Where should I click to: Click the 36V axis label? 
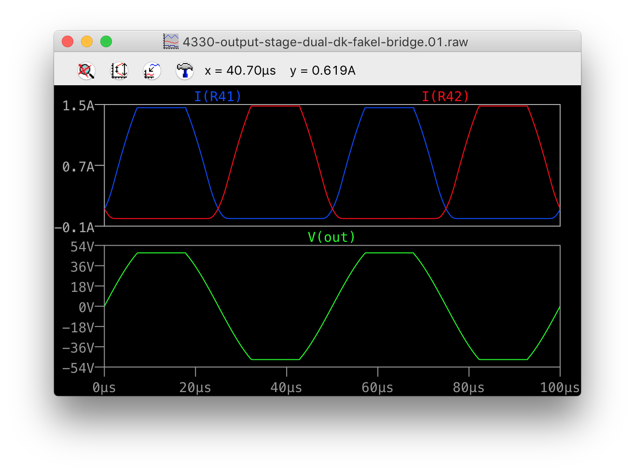click(x=82, y=267)
